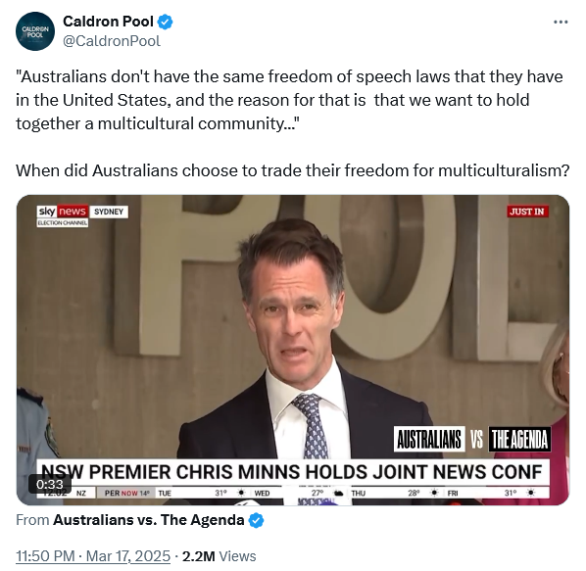Click the NSW PREMIER CHRIS MINNS headline banner
Viewport: 586px width, 571px height.
(293, 472)
